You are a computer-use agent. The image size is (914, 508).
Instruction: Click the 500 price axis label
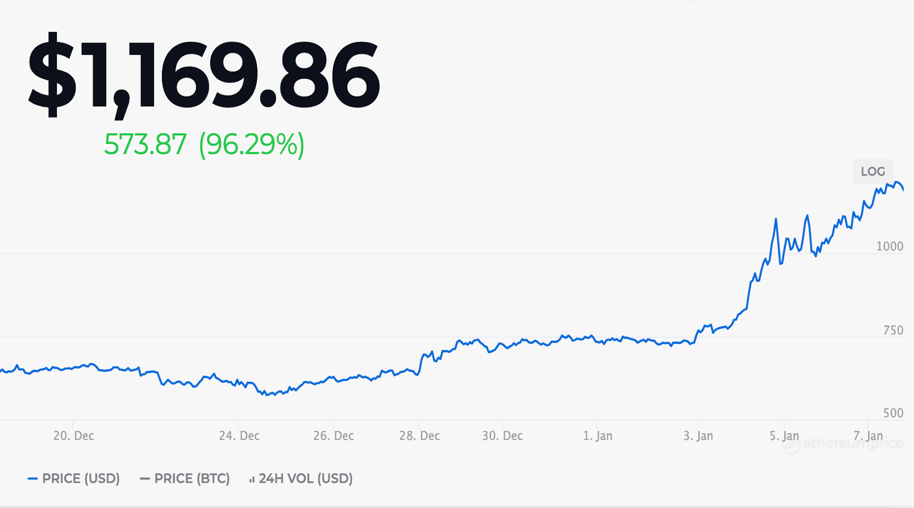893,413
